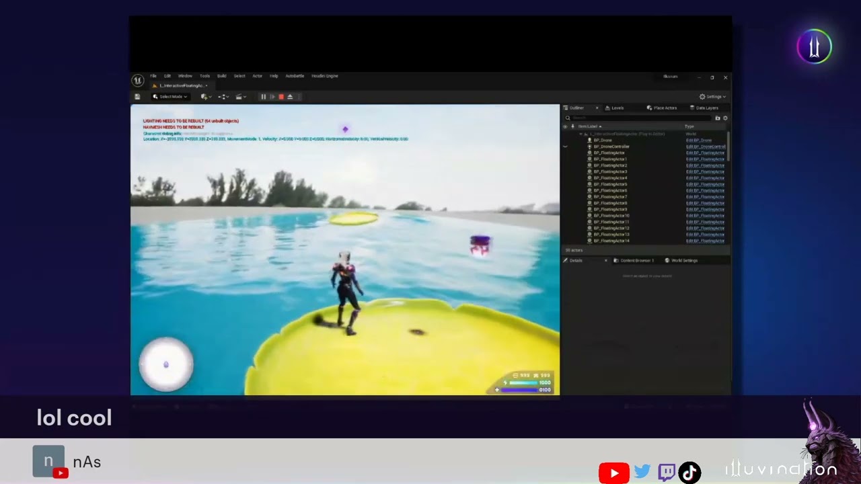
Task: Eject from the player controller
Action: click(290, 97)
